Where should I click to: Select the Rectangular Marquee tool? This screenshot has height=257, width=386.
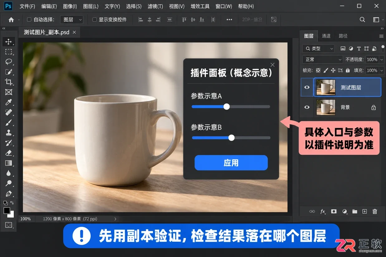pyautogui.click(x=8, y=52)
